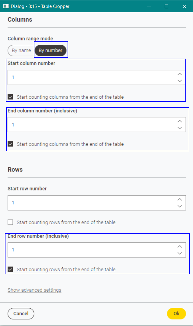The image size is (193, 326).
Task: Confirm settings with the Ok button
Action: (176, 314)
